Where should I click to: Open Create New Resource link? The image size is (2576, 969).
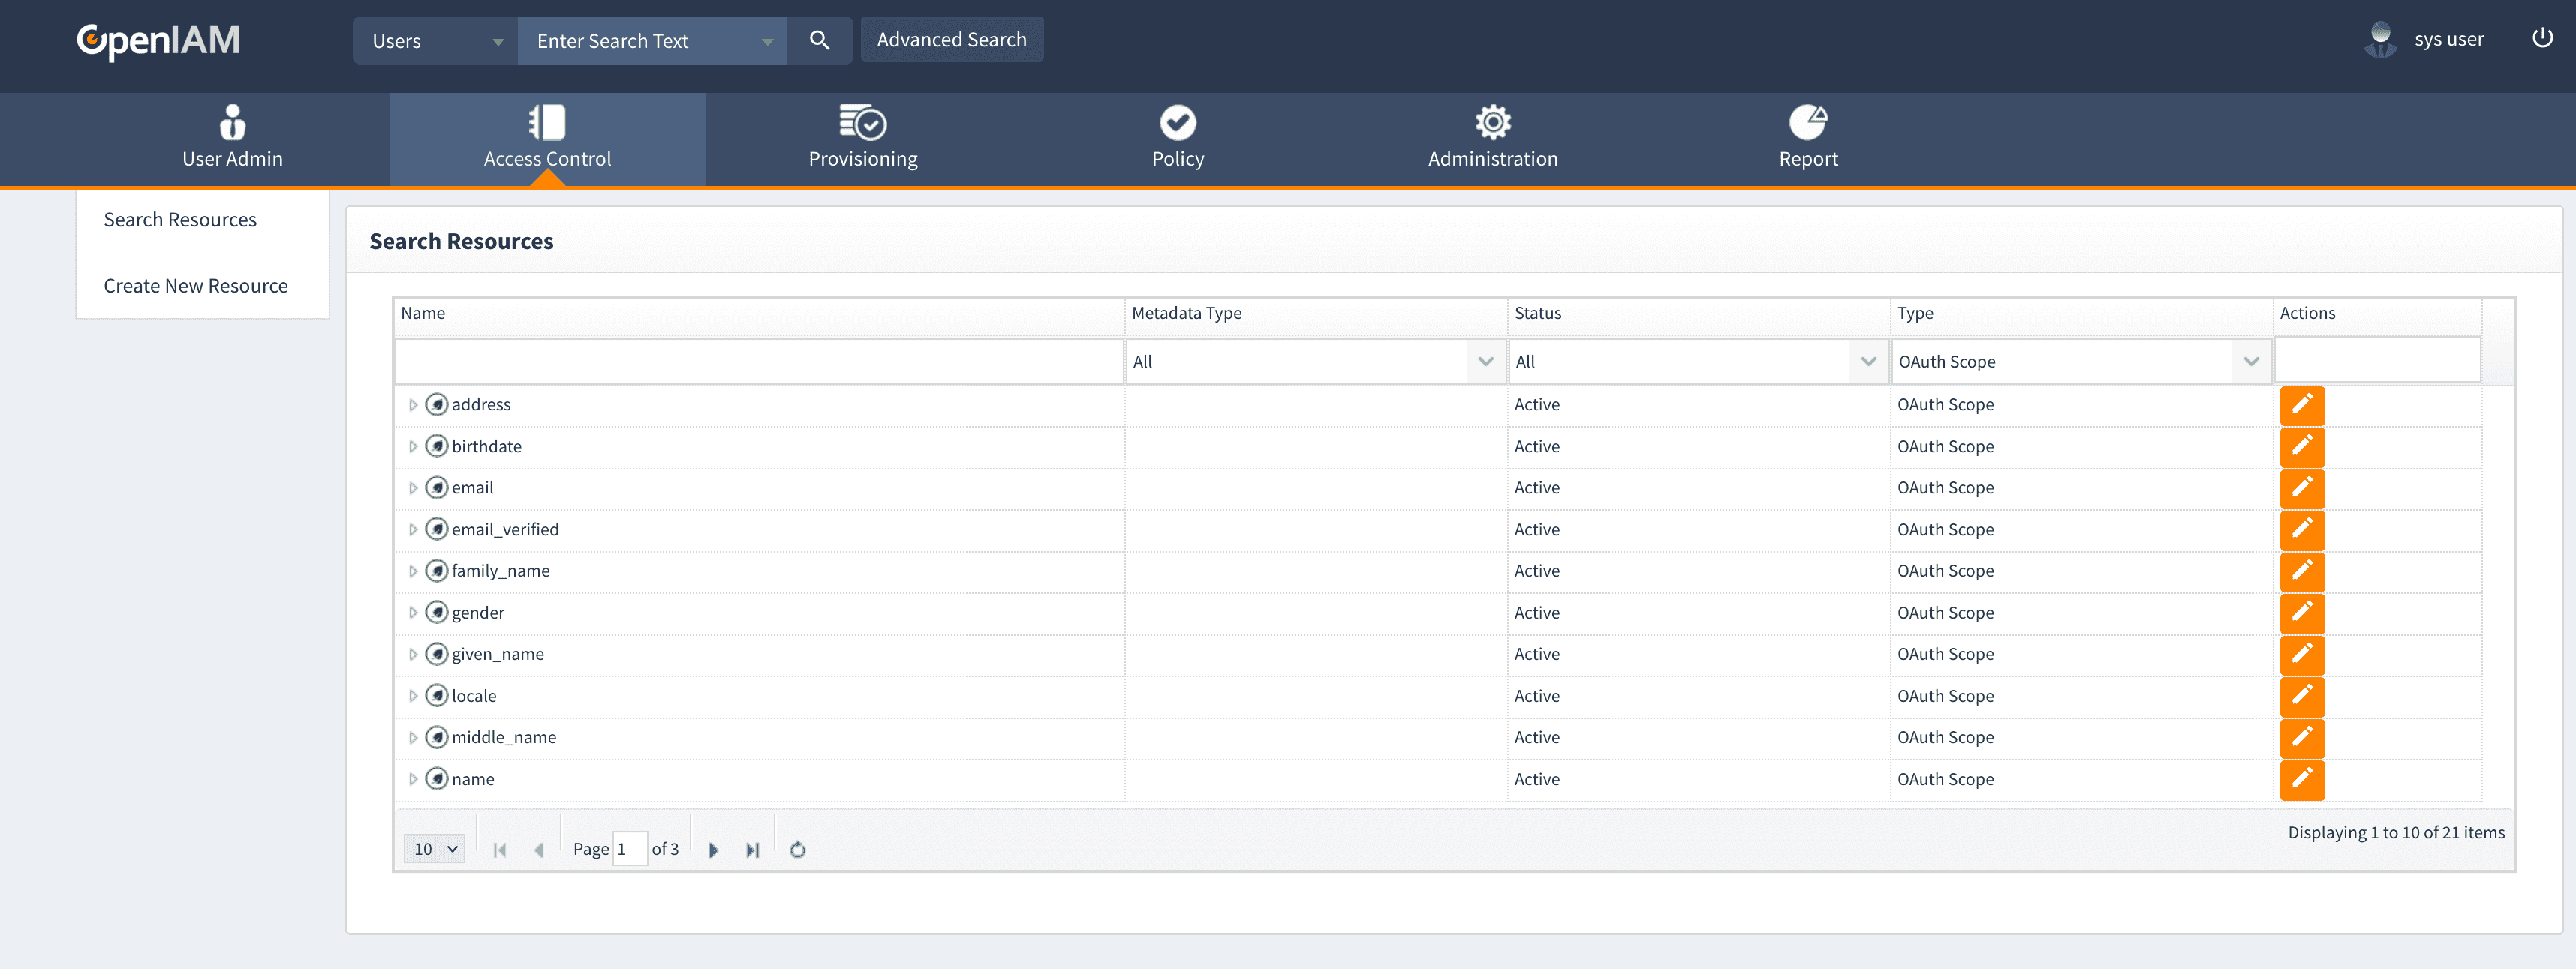(195, 286)
